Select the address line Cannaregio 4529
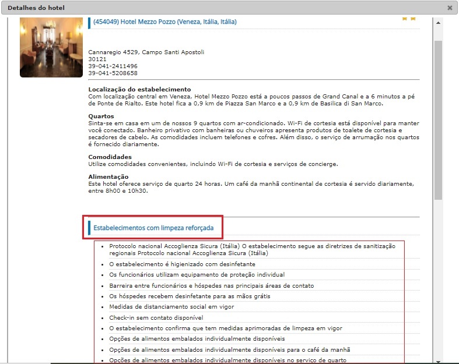Image resolution: width=459 pixels, height=364 pixels. 146,52
